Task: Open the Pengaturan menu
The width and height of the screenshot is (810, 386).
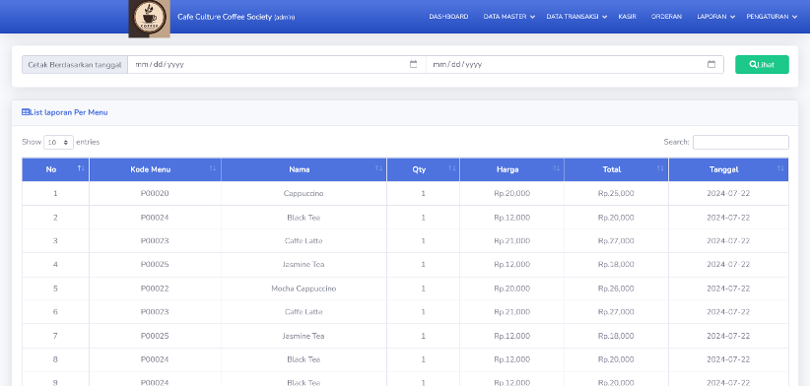Action: click(772, 17)
